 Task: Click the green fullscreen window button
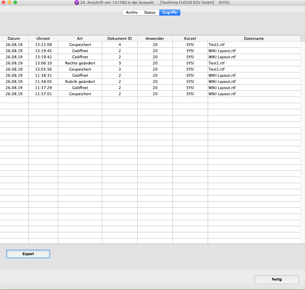tap(15, 2)
